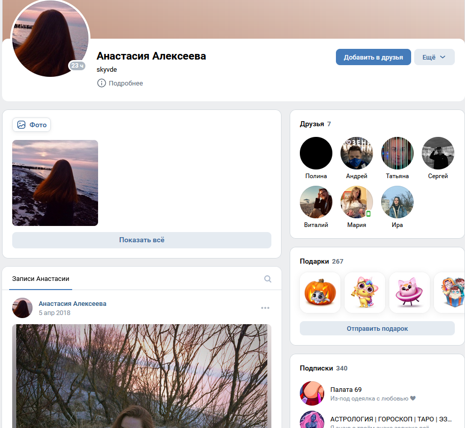
Task: Open friend Ира's avatar
Action: click(397, 202)
